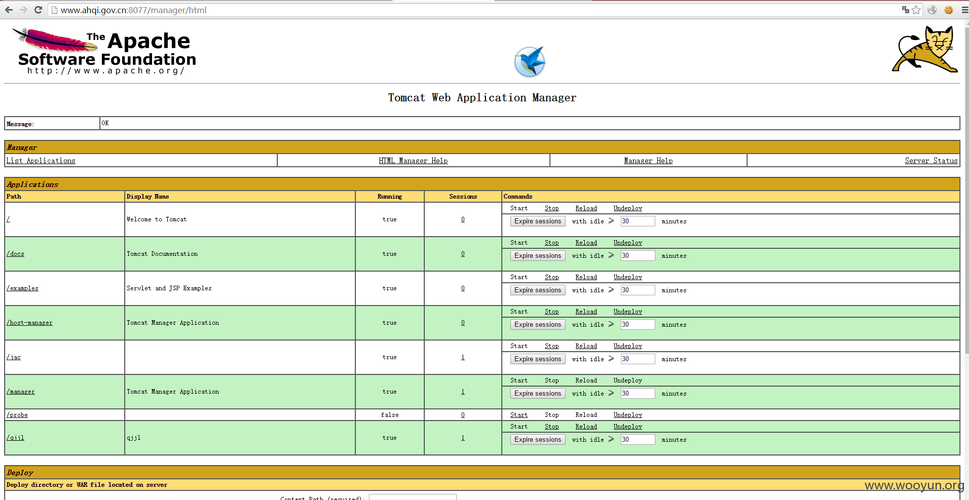
Task: Expire sessions for /qjjl app
Action: (x=538, y=440)
